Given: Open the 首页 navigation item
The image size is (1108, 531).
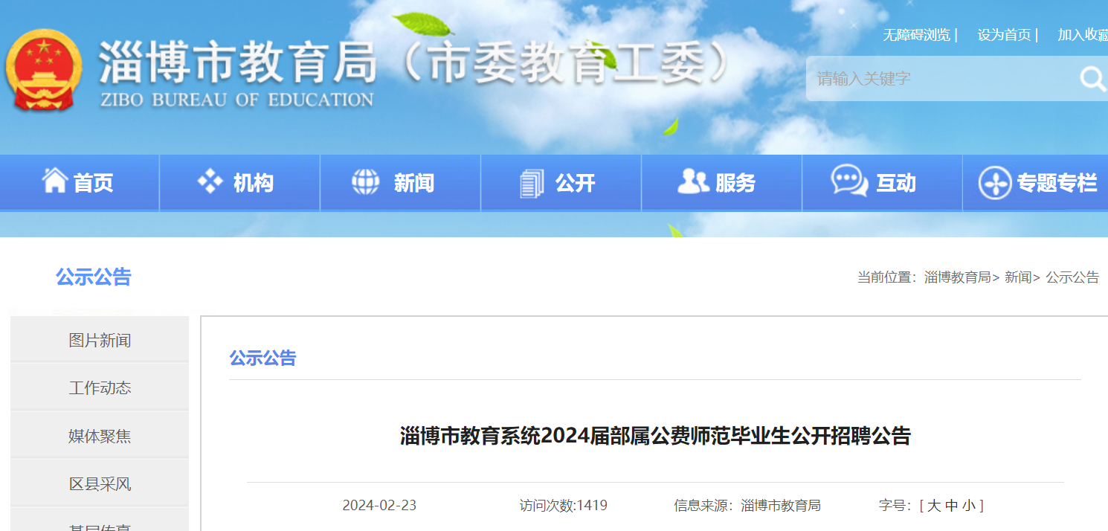Looking at the screenshot, I should 80,183.
